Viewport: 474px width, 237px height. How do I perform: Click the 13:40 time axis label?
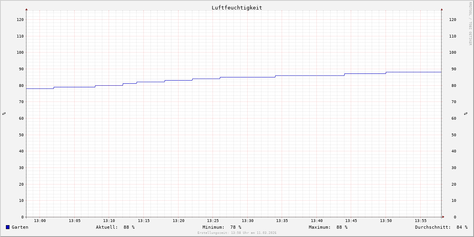coord(317,221)
